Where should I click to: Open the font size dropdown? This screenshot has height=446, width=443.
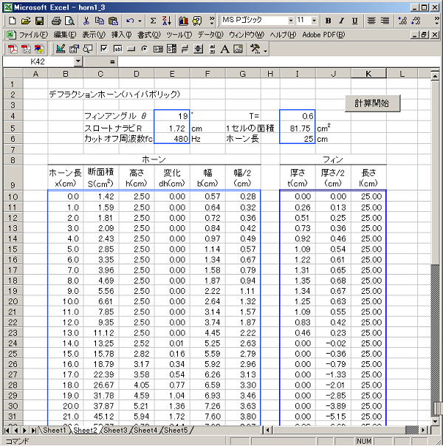[315, 21]
